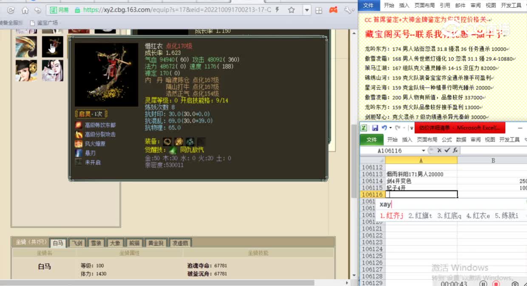Image resolution: width=527 pixels, height=286 pixels.
Task: Open Excel 文件 green tab
Action: click(371, 140)
